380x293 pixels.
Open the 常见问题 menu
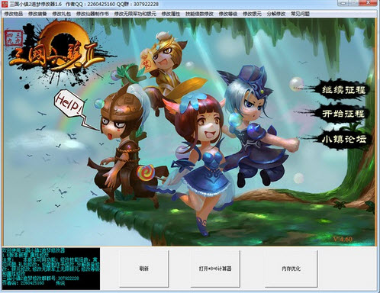click(x=300, y=14)
